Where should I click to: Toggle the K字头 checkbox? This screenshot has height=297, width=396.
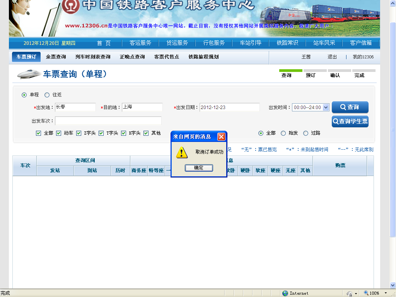tap(123, 133)
